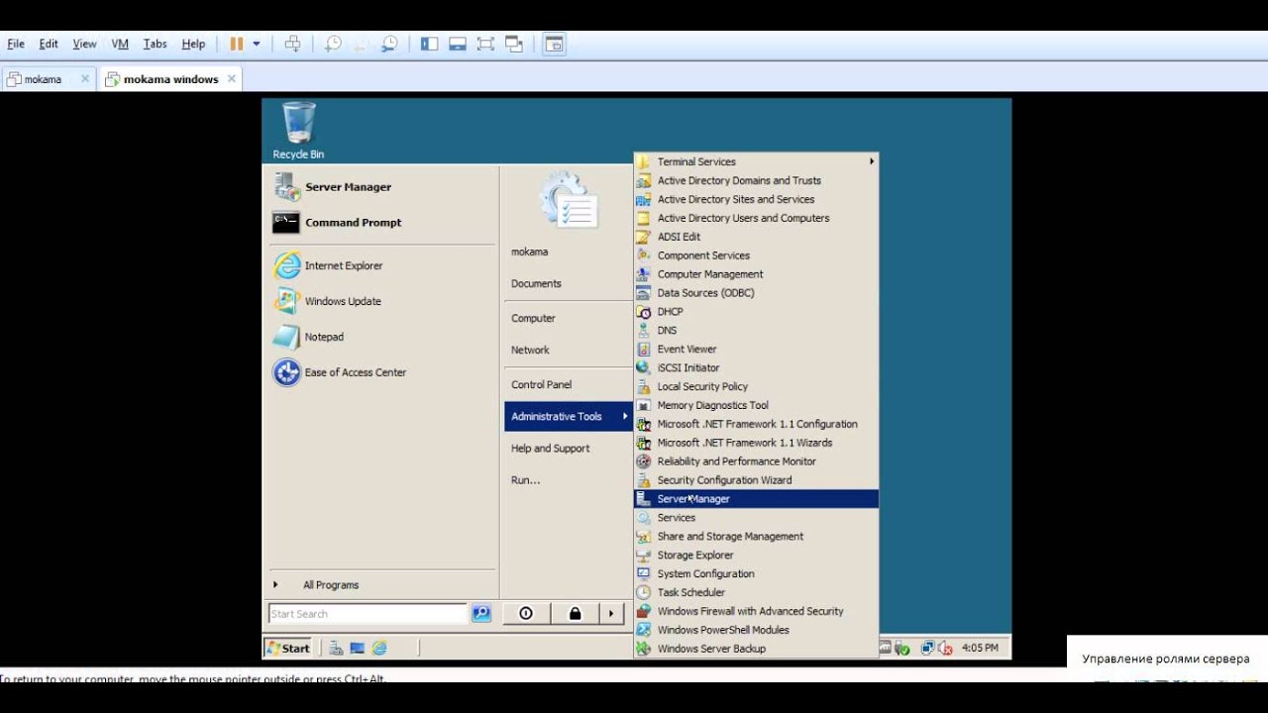This screenshot has height=713, width=1268.
Task: Open Local Security Policy
Action: click(x=756, y=386)
